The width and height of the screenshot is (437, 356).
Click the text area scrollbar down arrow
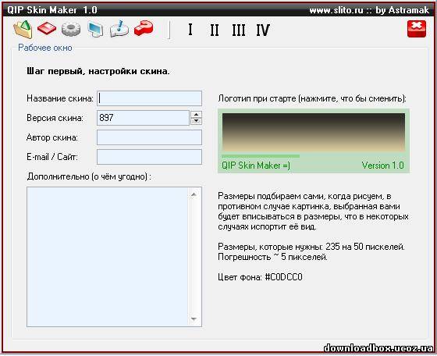(x=194, y=319)
